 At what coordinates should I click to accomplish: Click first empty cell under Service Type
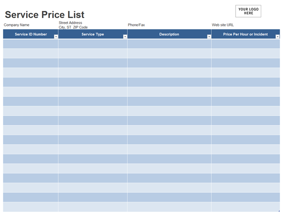point(93,44)
